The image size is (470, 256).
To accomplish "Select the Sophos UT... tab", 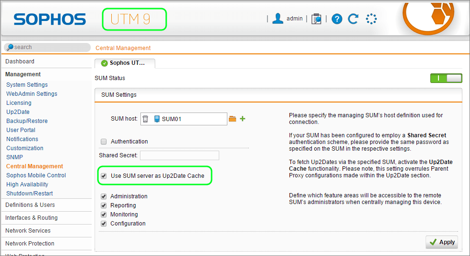I will (x=125, y=63).
